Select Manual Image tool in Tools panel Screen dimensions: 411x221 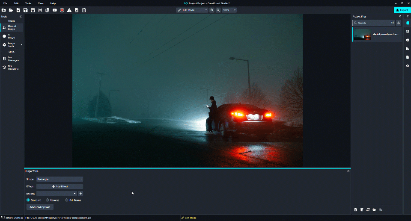[12, 27]
